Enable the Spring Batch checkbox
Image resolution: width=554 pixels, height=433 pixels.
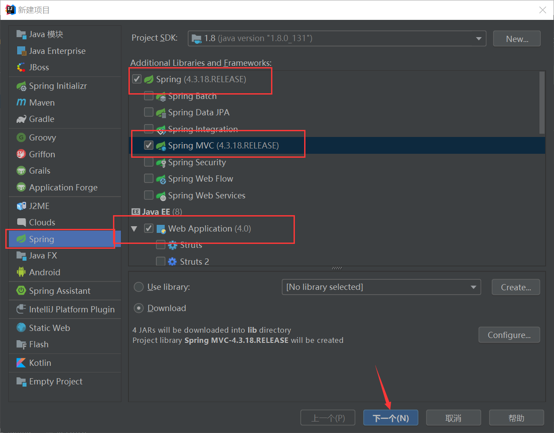tap(149, 96)
